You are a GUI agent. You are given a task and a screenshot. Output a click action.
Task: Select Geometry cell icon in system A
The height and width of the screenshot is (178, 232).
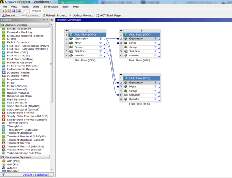tap(71, 39)
